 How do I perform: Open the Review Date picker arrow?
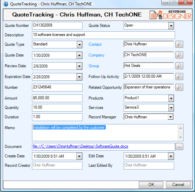(x=79, y=66)
